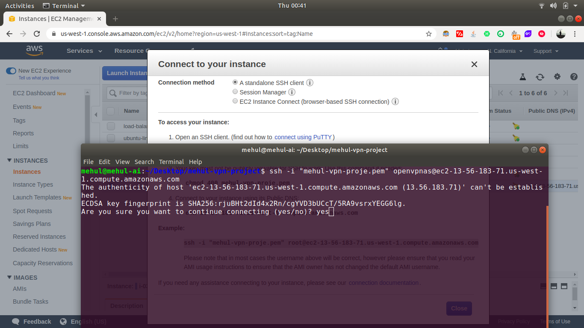Choose EC2 Instance Connect radio button

235,101
